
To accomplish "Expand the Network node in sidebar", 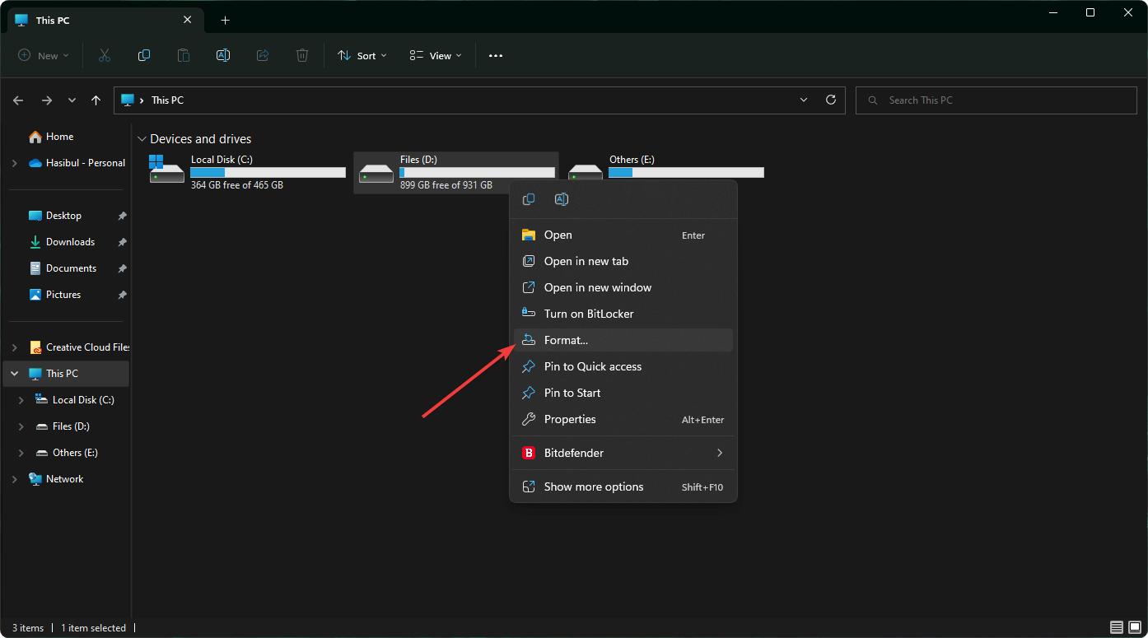I will coord(15,479).
